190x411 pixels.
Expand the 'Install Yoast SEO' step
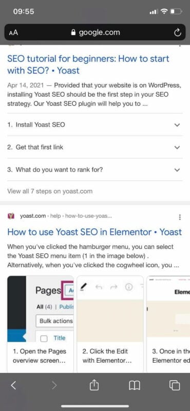click(x=95, y=125)
